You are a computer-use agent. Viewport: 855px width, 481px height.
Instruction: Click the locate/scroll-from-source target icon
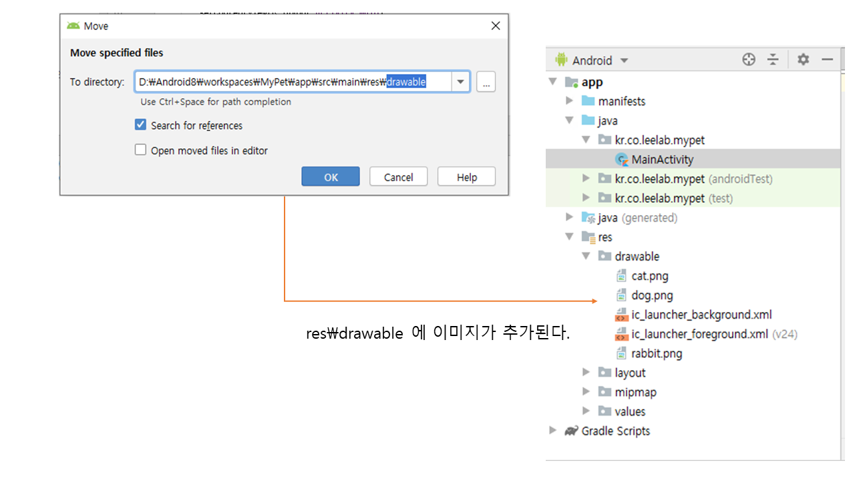pyautogui.click(x=748, y=60)
